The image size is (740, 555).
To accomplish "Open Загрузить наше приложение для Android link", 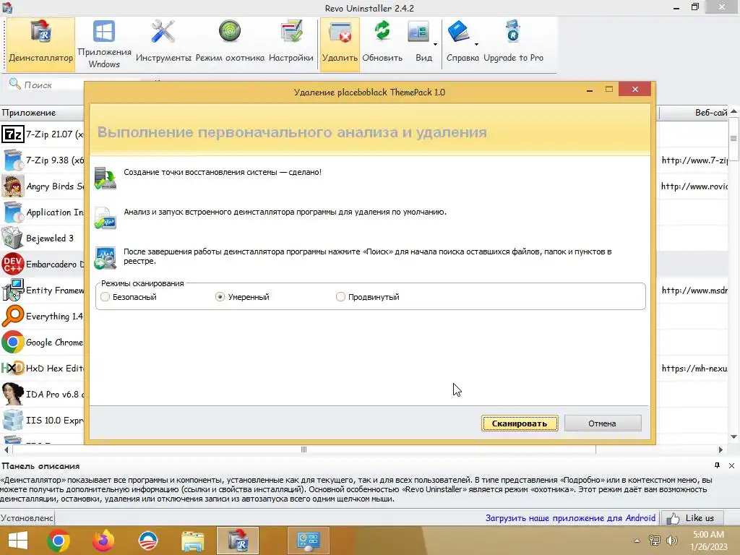I will click(x=570, y=518).
